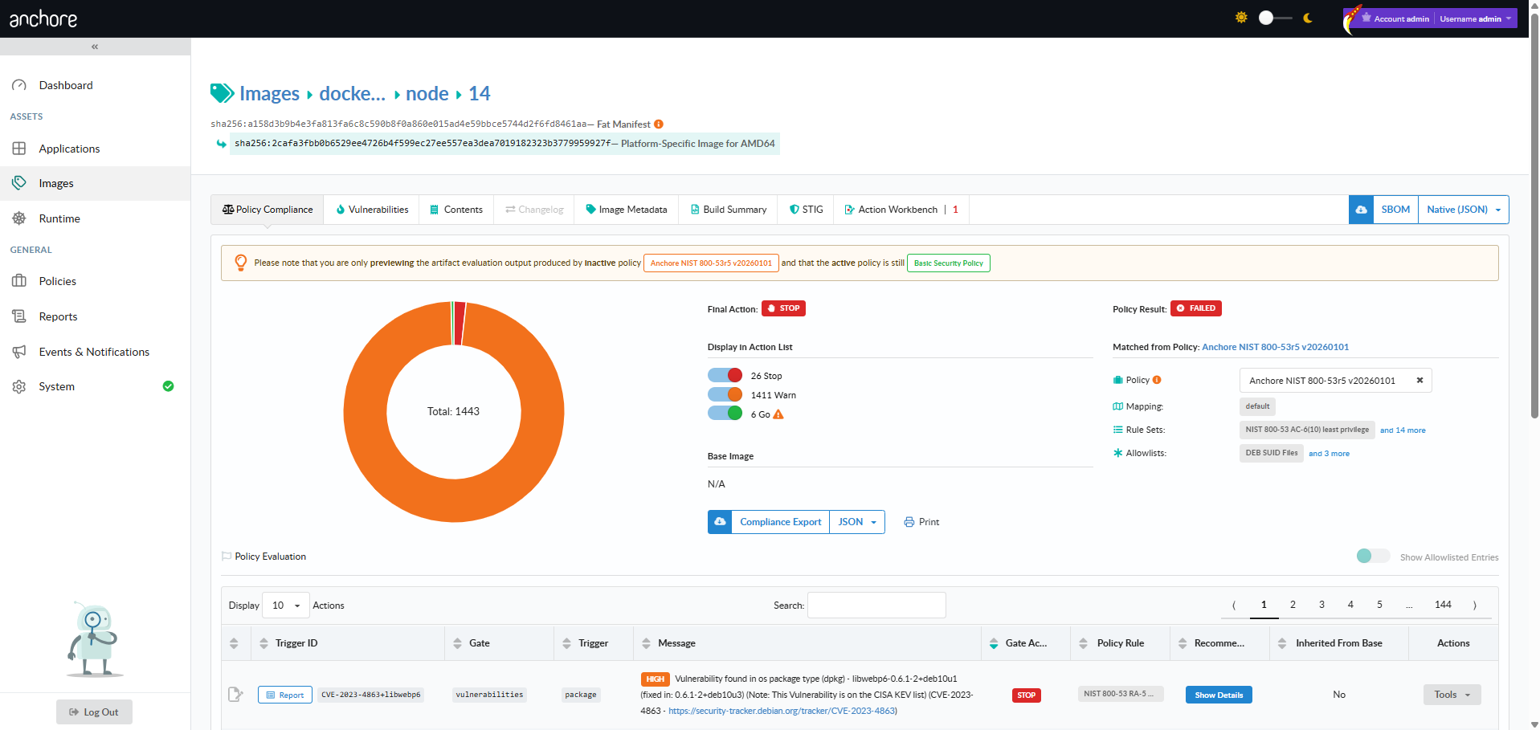Open the Native (JSON) format dropdown
Screen dimensions: 1540x730
click(1463, 210)
